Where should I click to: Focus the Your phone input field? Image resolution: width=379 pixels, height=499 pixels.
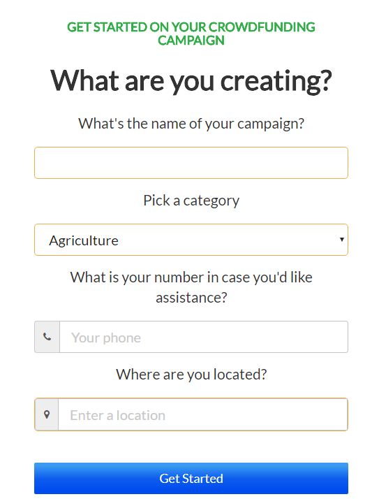pyautogui.click(x=204, y=337)
